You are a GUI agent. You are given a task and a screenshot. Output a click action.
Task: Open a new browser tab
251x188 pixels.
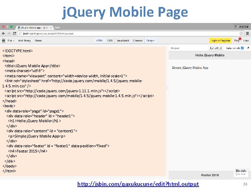click(x=57, y=28)
